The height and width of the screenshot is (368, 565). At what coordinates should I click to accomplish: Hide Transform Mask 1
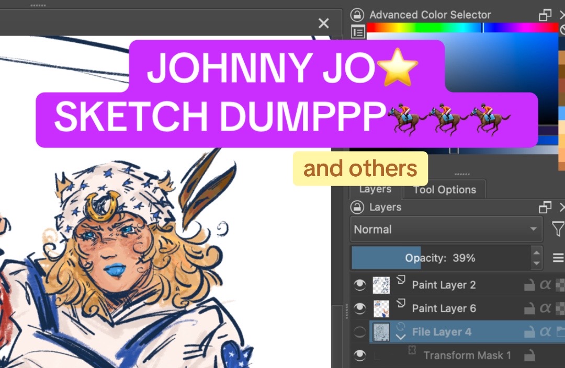[359, 356]
